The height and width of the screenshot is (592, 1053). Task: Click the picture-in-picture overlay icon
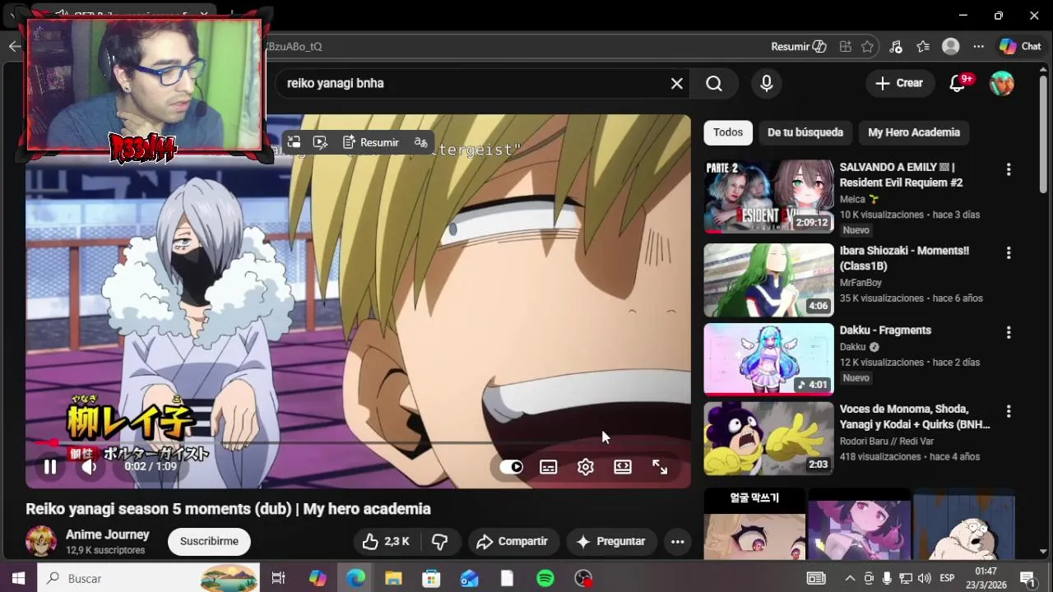click(295, 142)
